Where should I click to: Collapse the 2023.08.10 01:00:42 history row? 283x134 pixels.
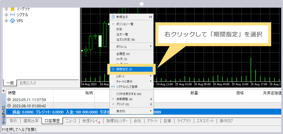9,105
